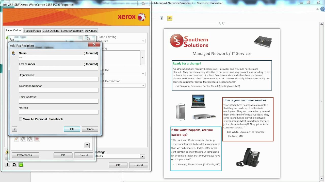This screenshot has height=182, width=325.
Task: Click the single page view icon in Publisher
Action: coord(161,18)
